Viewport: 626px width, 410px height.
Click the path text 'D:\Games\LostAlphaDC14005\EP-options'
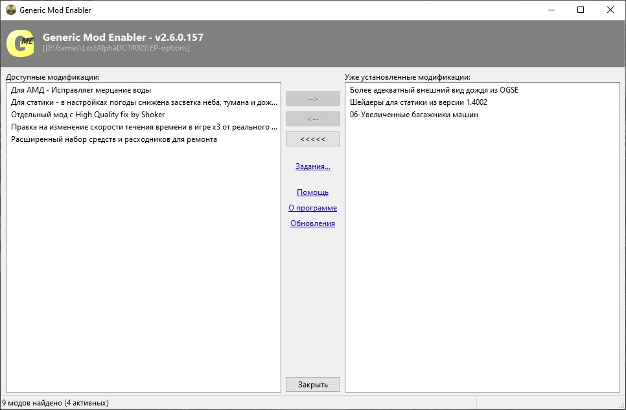[x=116, y=48]
